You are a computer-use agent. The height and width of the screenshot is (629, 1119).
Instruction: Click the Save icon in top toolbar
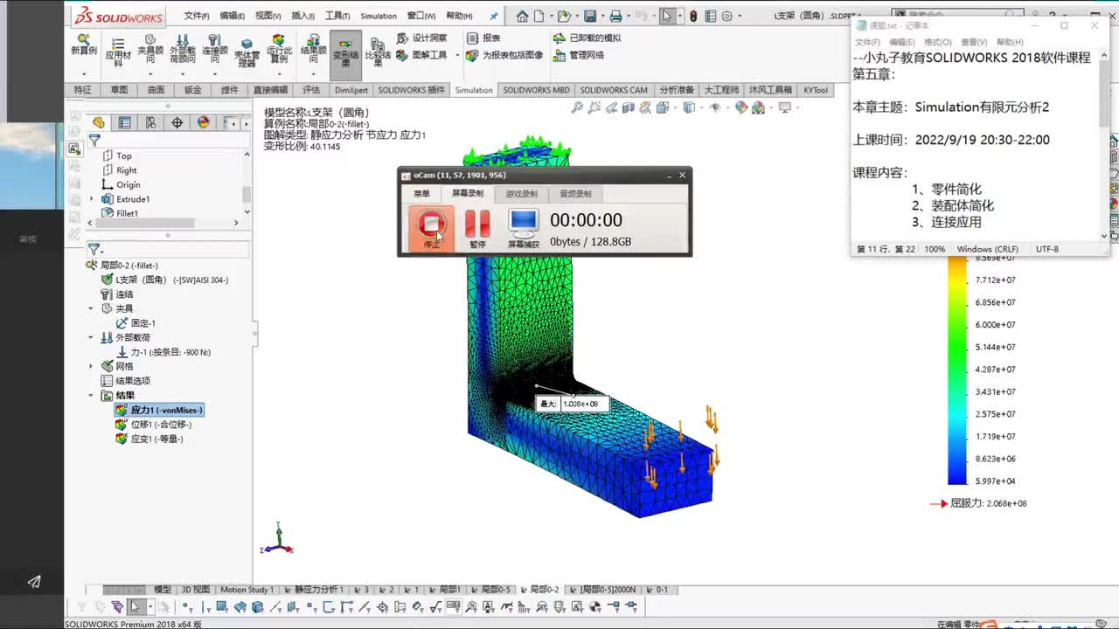coord(590,16)
